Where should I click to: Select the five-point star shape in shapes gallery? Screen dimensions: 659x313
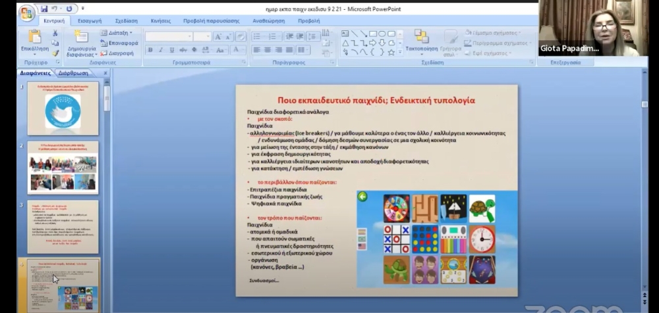[391, 53]
